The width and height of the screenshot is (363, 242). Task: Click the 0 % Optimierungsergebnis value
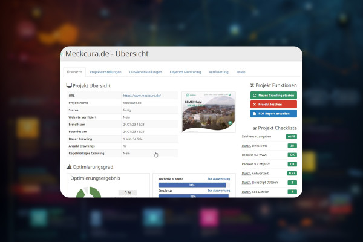(x=128, y=192)
